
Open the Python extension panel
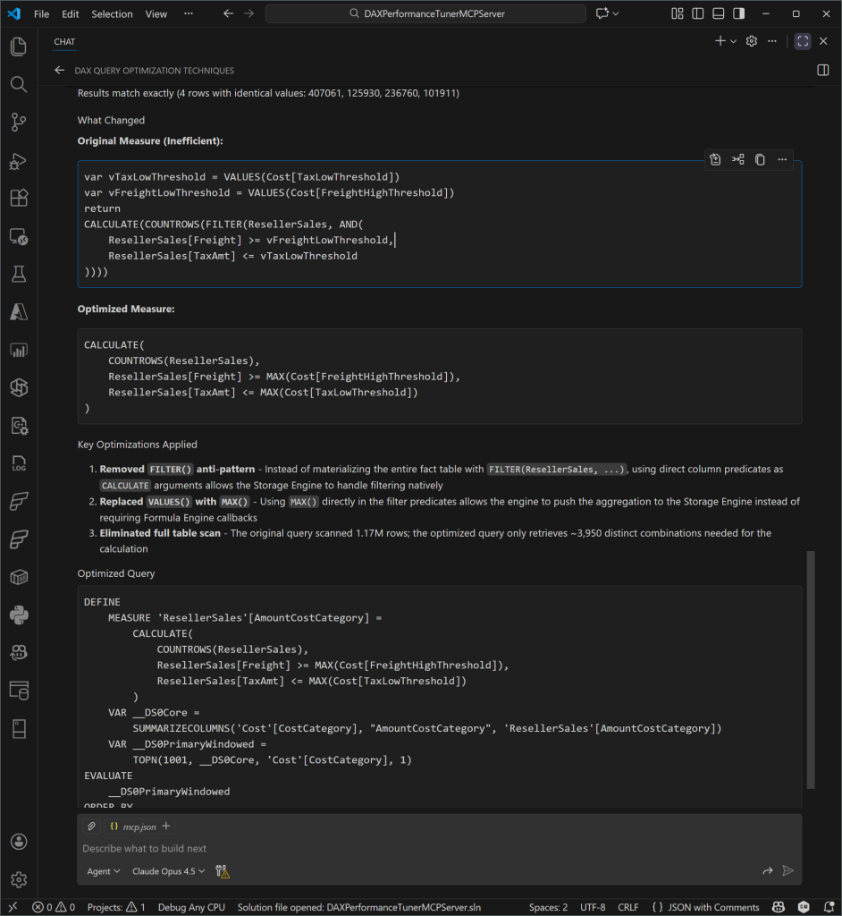[18, 615]
